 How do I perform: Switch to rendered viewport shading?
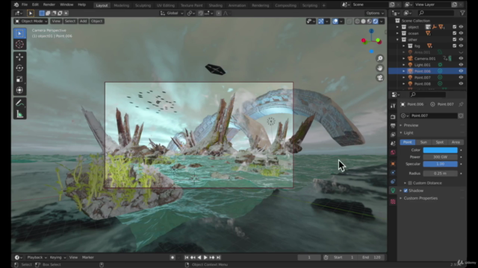[x=375, y=22]
